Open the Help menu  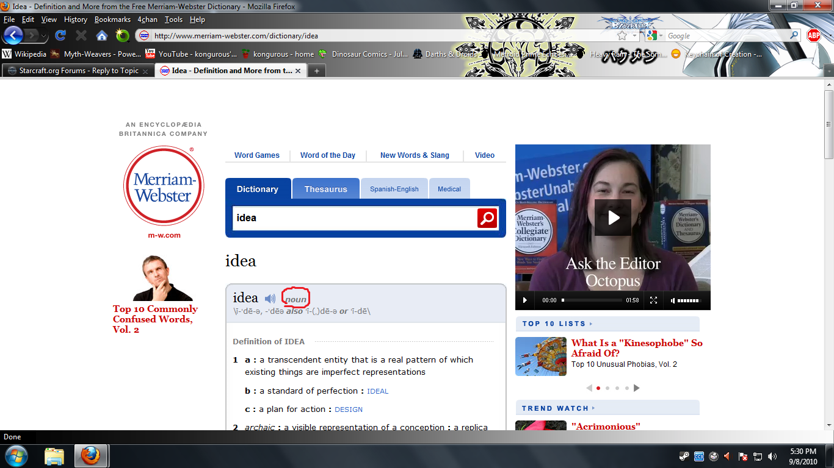click(197, 19)
